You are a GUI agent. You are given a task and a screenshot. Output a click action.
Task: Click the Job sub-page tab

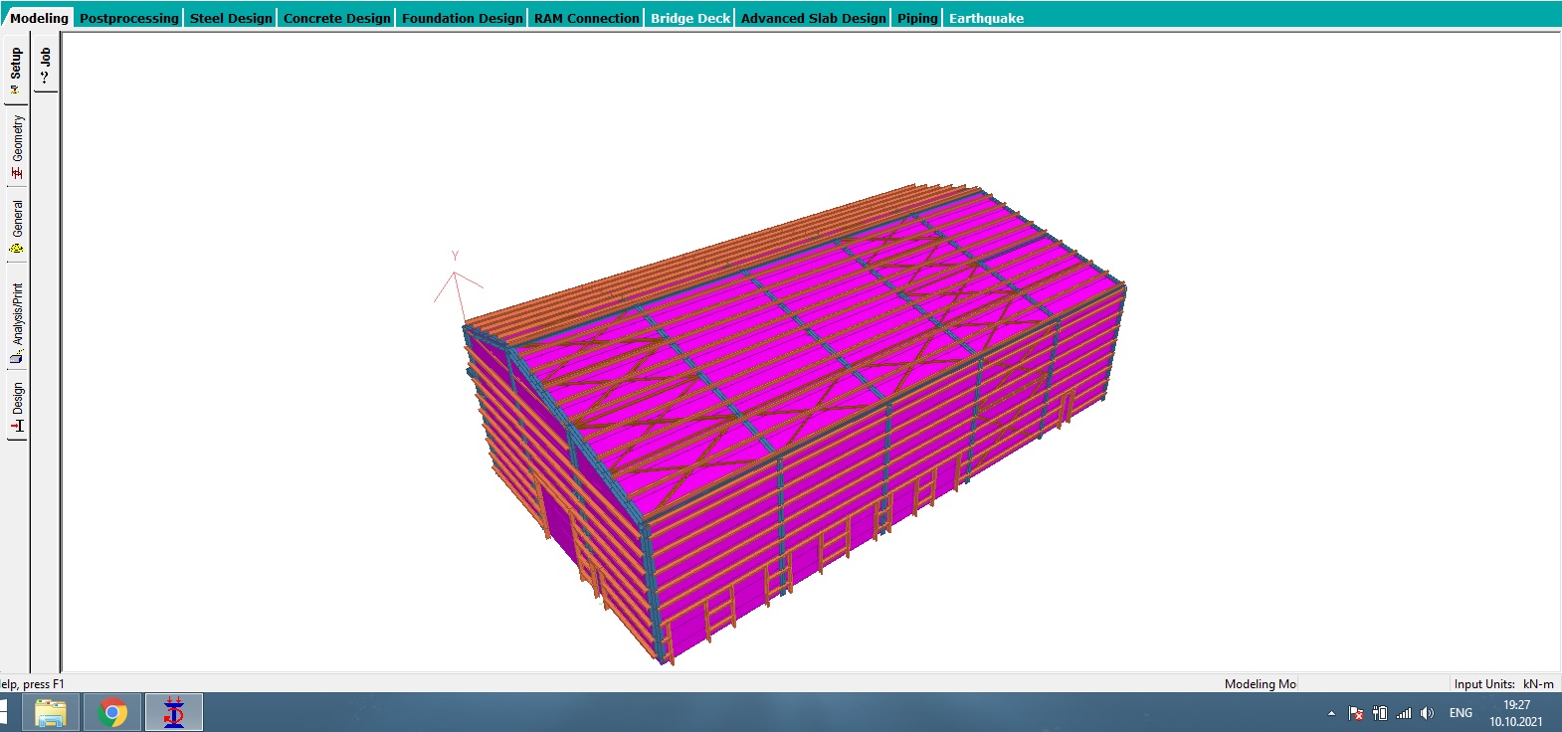pyautogui.click(x=46, y=65)
